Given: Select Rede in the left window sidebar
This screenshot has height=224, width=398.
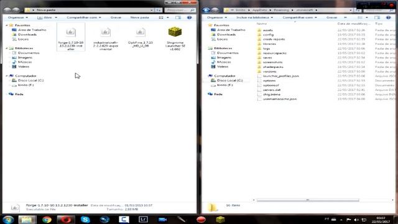Looking at the screenshot, I should point(19,94).
